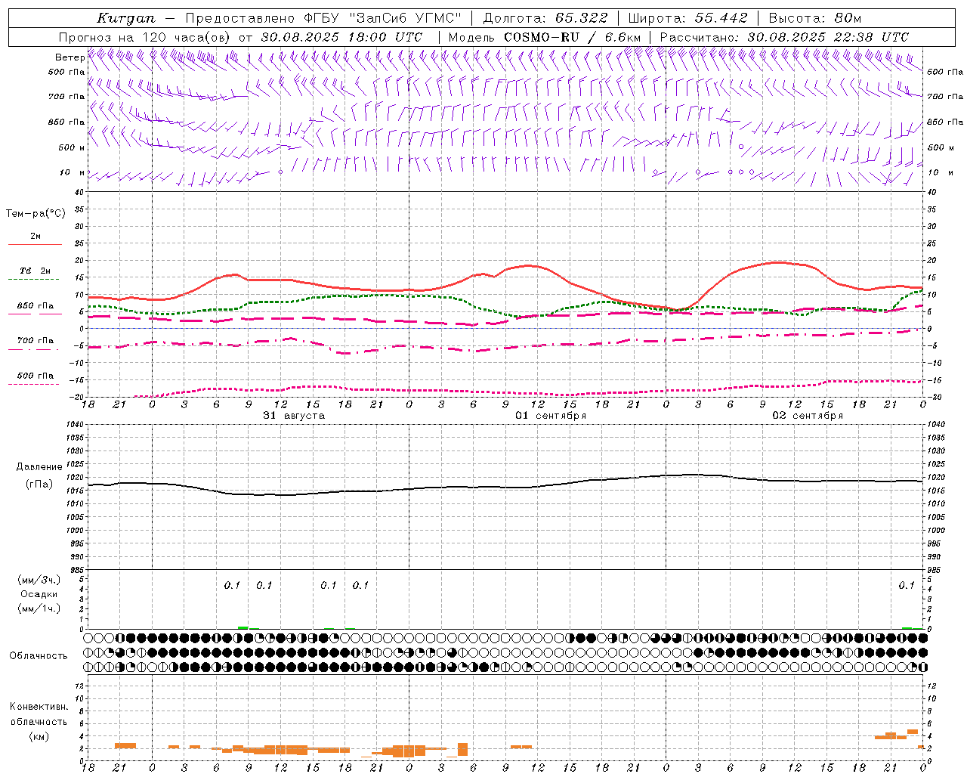Click the "(км)" unit label

39,736
